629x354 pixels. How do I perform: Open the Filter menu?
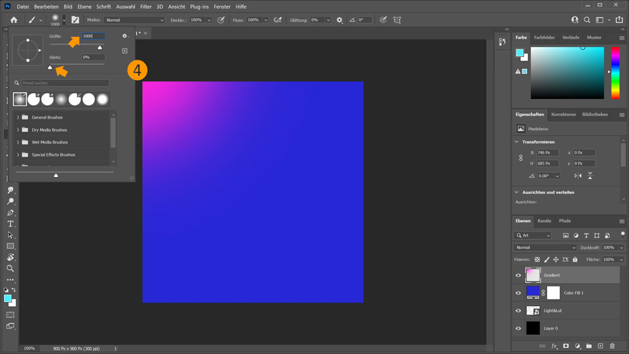[x=145, y=7]
